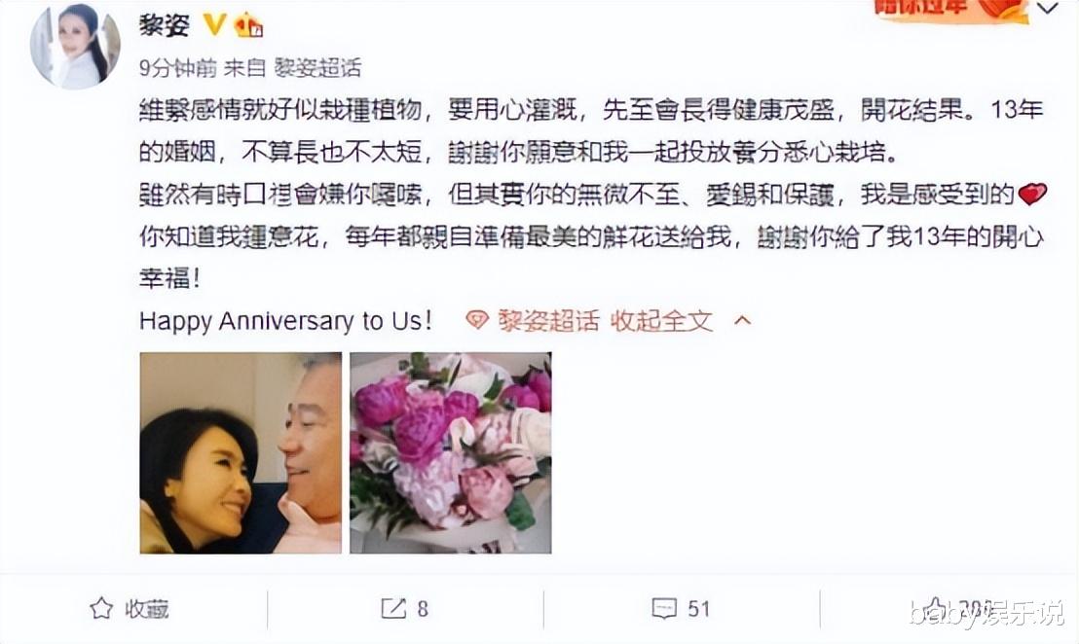1079x644 pixels.
Task: Click the orange V verification badge
Action: [214, 25]
